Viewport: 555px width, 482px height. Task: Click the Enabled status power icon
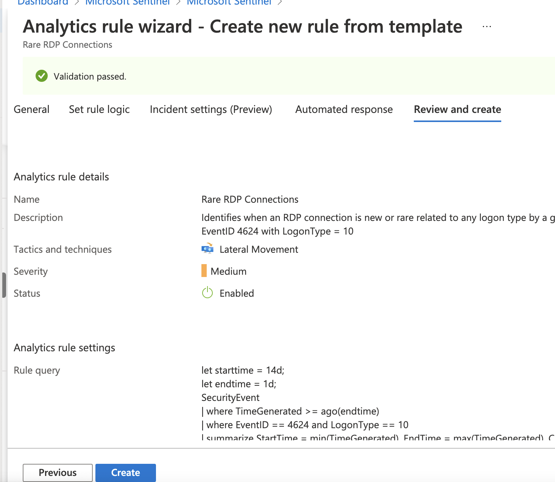click(x=207, y=293)
